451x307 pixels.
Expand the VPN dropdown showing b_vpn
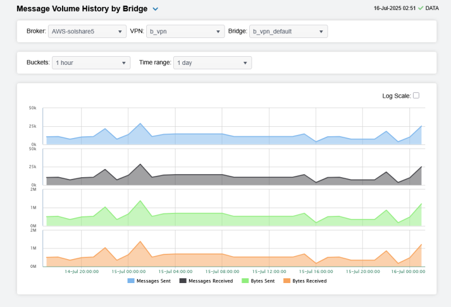185,31
